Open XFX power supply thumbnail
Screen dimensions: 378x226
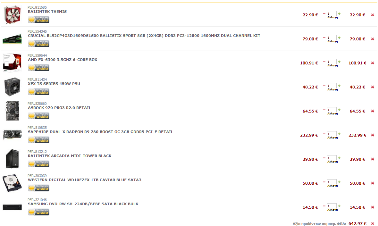[x=12, y=87]
